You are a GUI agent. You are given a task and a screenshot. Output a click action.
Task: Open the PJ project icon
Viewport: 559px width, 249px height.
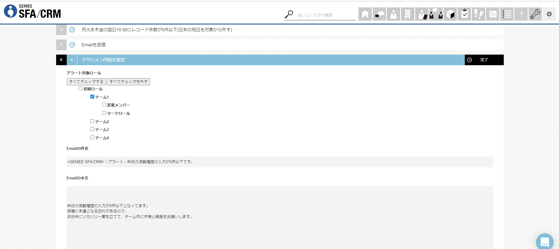(x=493, y=14)
